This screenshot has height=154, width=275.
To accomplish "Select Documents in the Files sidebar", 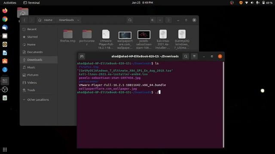I will coord(39,52).
